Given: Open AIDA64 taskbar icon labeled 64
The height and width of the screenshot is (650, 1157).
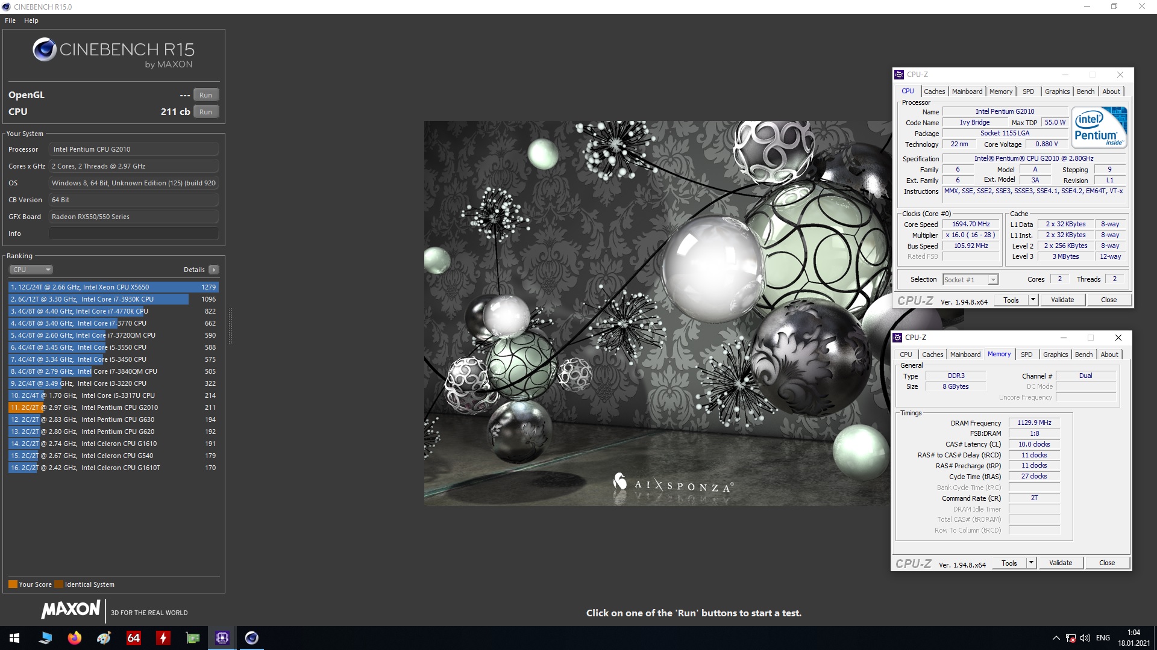Looking at the screenshot, I should [x=133, y=638].
